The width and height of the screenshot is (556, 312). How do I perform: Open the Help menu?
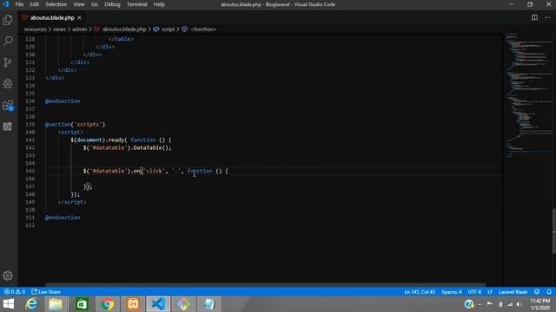click(x=159, y=4)
